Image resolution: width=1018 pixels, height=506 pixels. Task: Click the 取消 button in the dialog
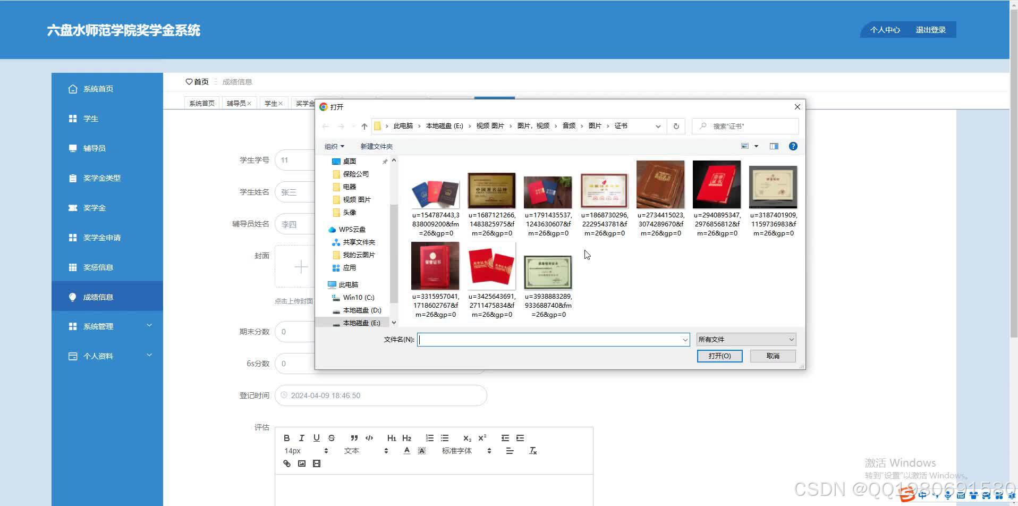coord(773,356)
